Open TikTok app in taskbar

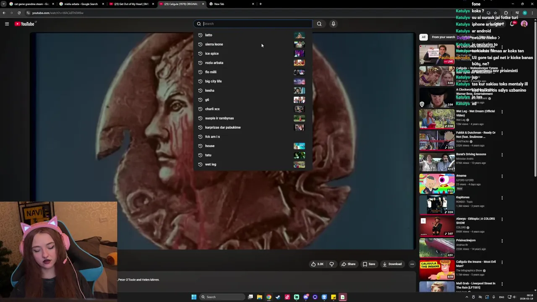click(287, 297)
